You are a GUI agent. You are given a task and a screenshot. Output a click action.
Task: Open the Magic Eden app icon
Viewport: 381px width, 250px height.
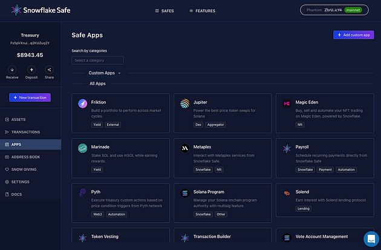pos(287,104)
